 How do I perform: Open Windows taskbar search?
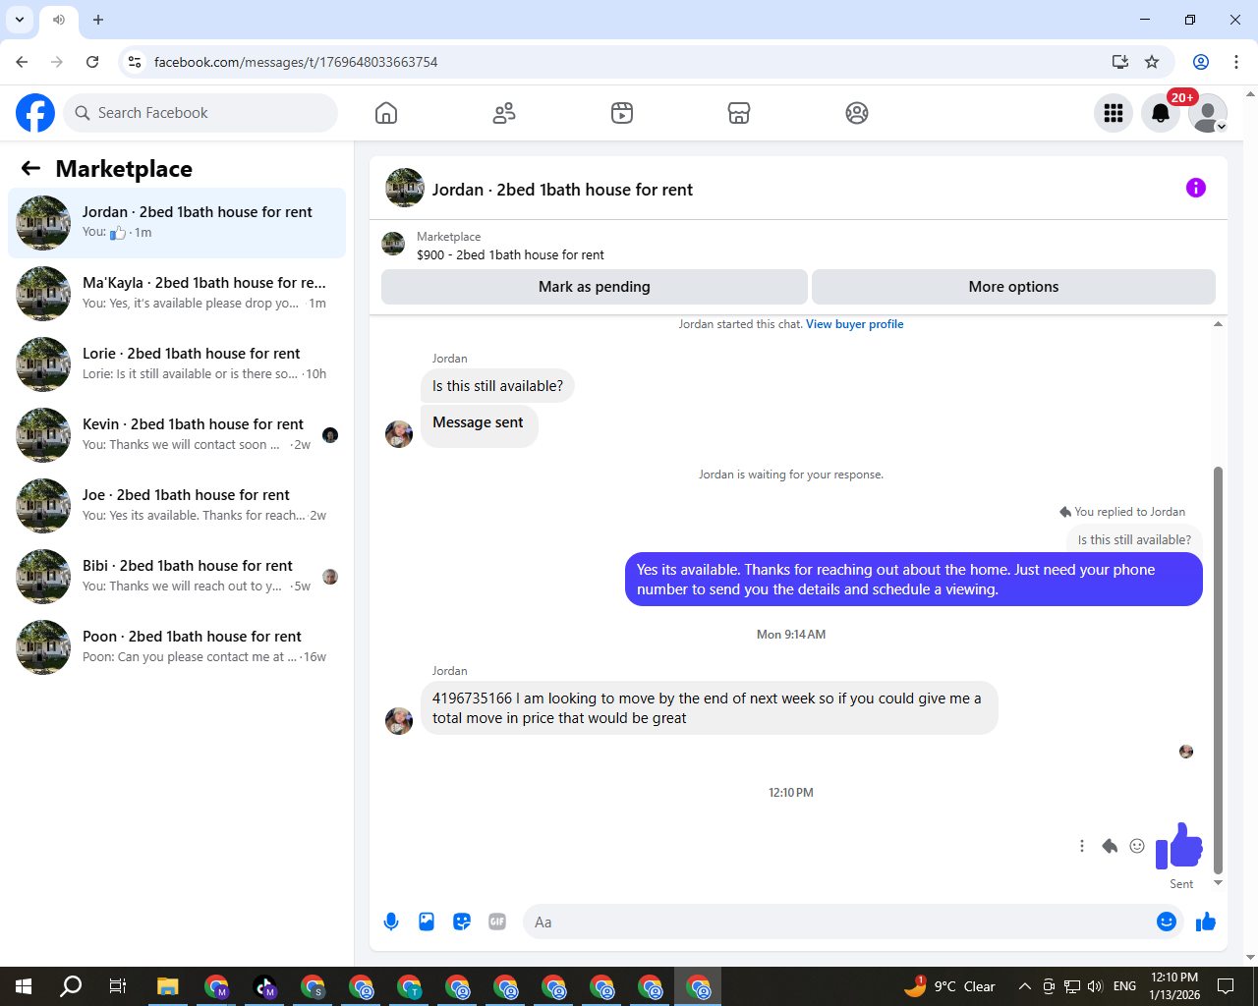71,986
